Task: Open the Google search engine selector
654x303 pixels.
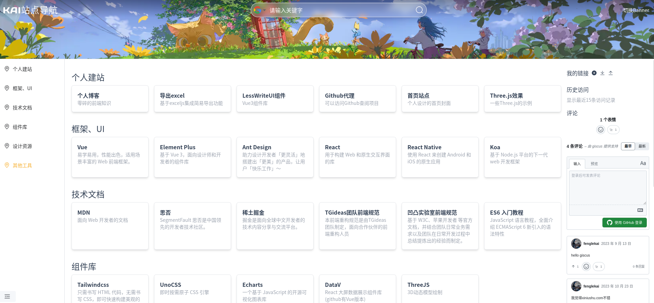Action: [x=259, y=10]
